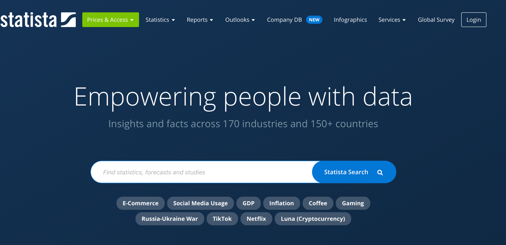
Task: Navigate to Global Survey
Action: click(436, 20)
